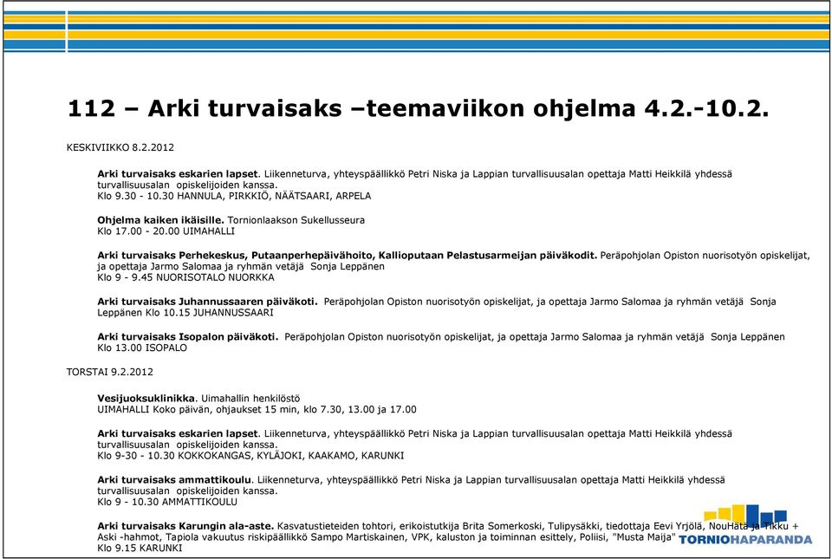Click "Klo 9-30 - 10.30 KOKKOKANGAS, KYLÄJOKI, KAAKAMO, KARUNKI"
Screen dimensions: 832x559
click(250, 456)
